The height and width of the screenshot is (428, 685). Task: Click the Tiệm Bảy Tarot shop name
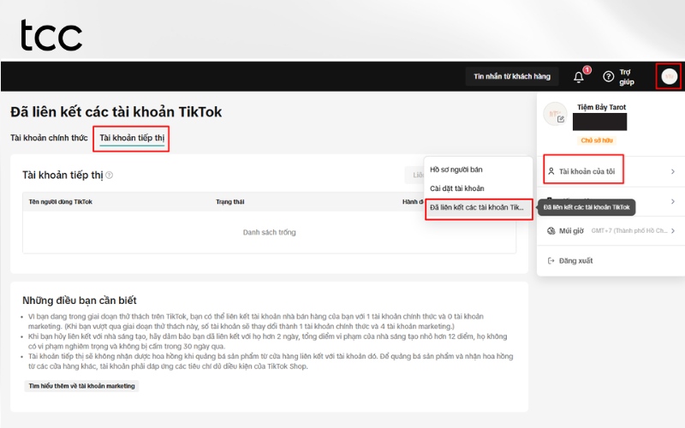click(x=601, y=107)
